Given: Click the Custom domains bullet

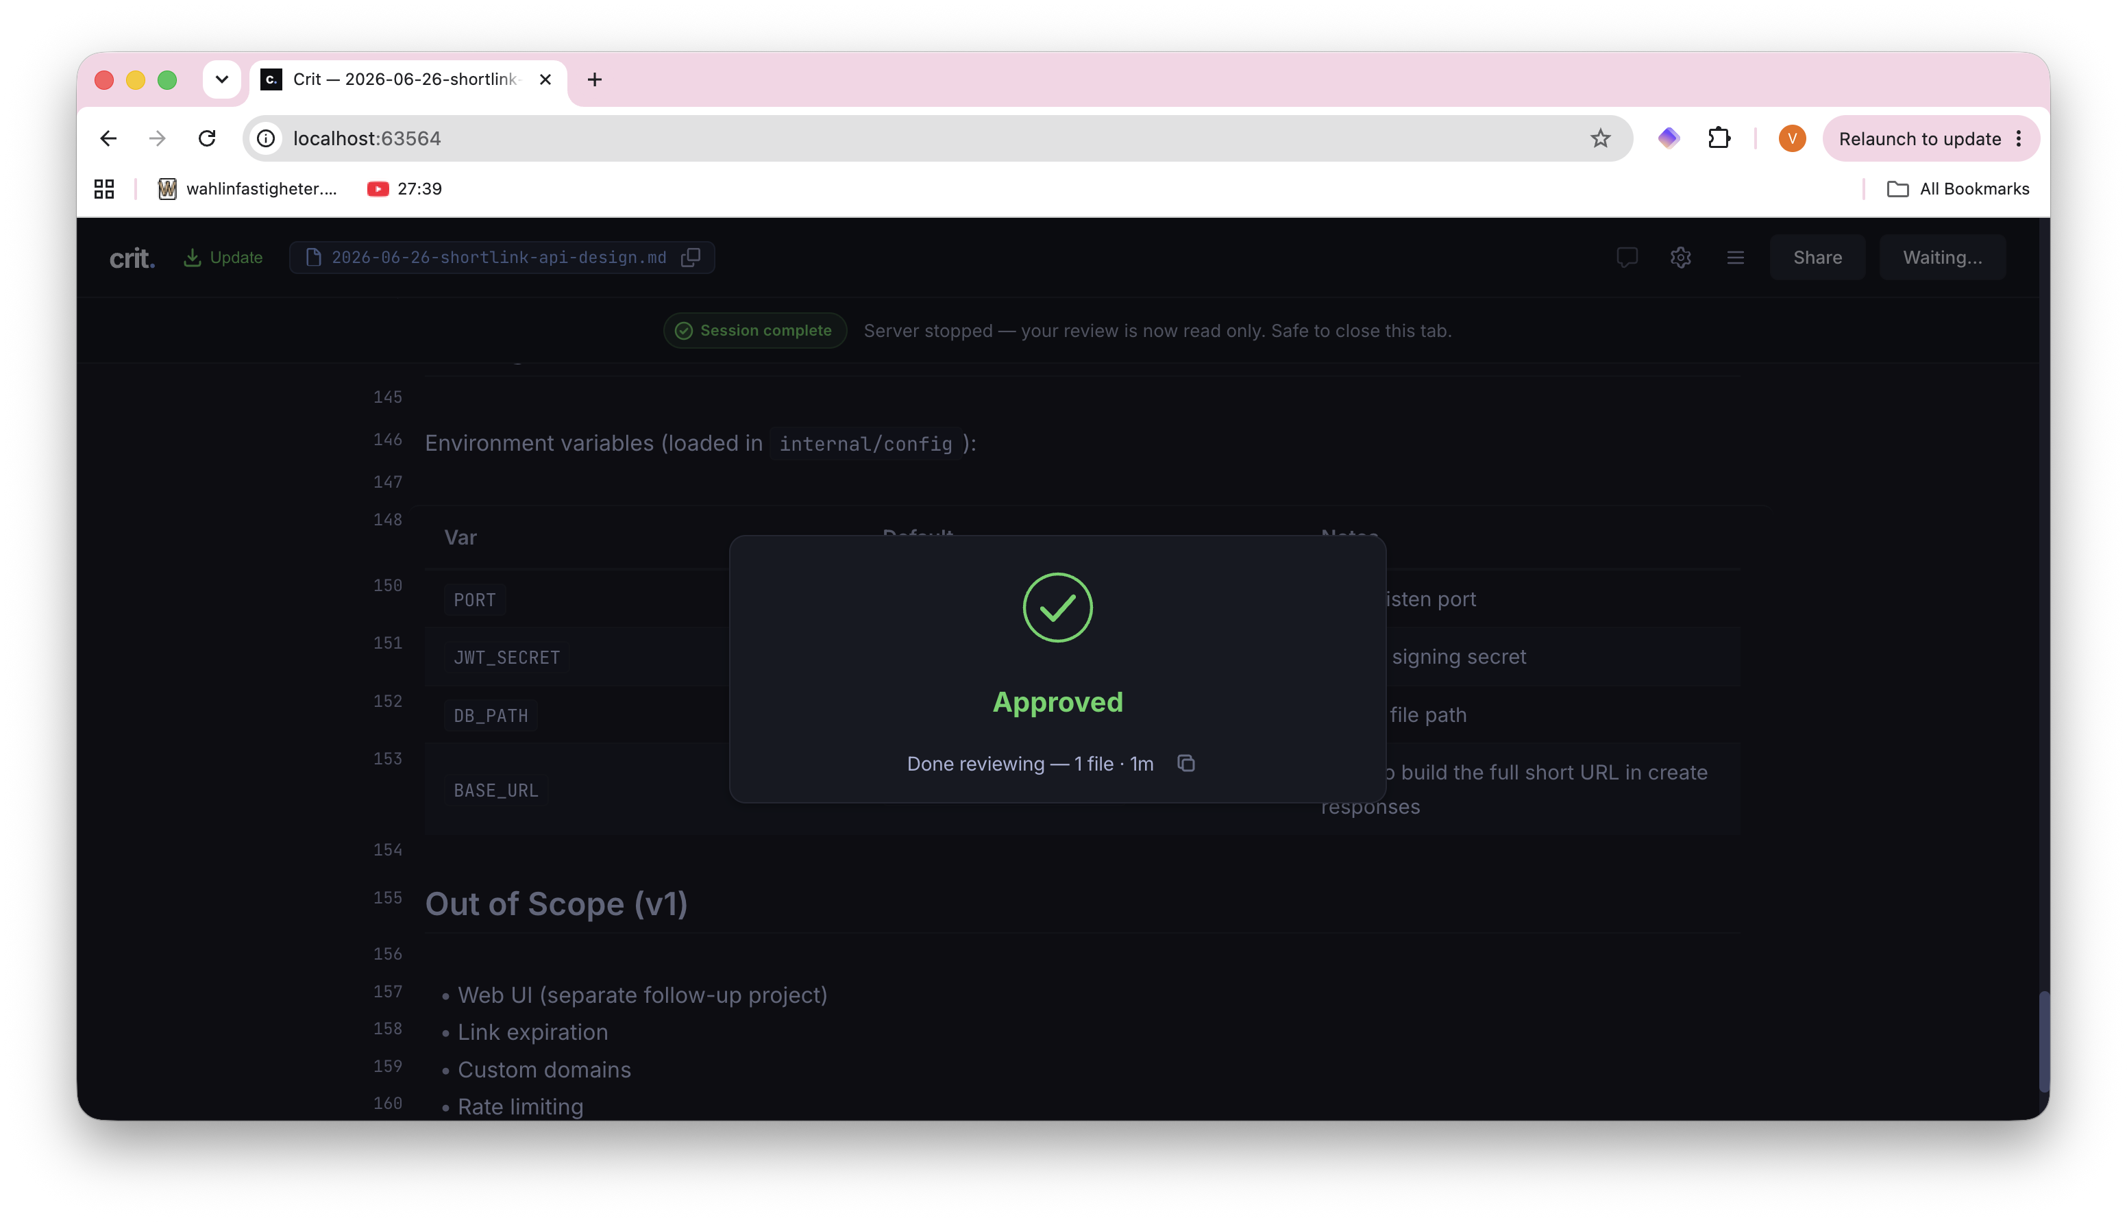Looking at the screenshot, I should point(544,1069).
